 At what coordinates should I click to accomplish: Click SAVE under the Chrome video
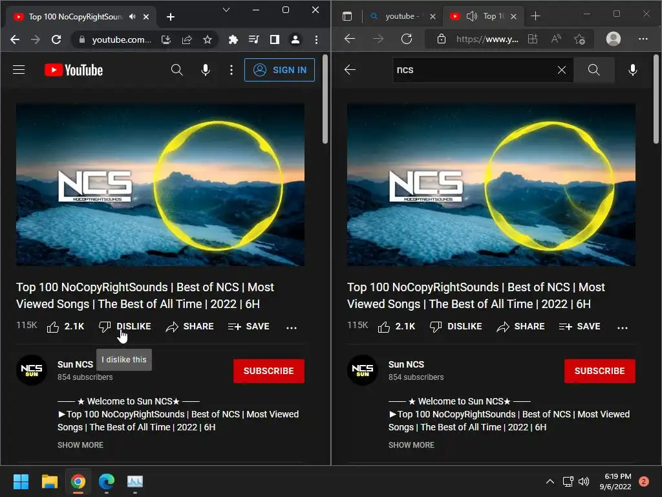coord(249,327)
